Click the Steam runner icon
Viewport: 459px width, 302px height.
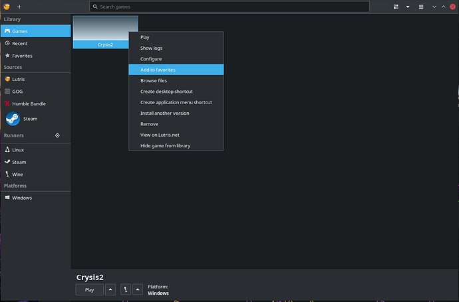[x=7, y=161]
